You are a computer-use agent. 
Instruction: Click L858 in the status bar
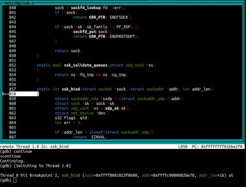tap(183, 147)
